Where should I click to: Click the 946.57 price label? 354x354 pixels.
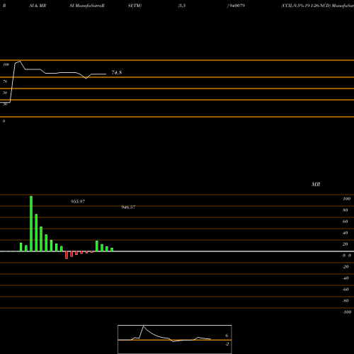[128, 207]
